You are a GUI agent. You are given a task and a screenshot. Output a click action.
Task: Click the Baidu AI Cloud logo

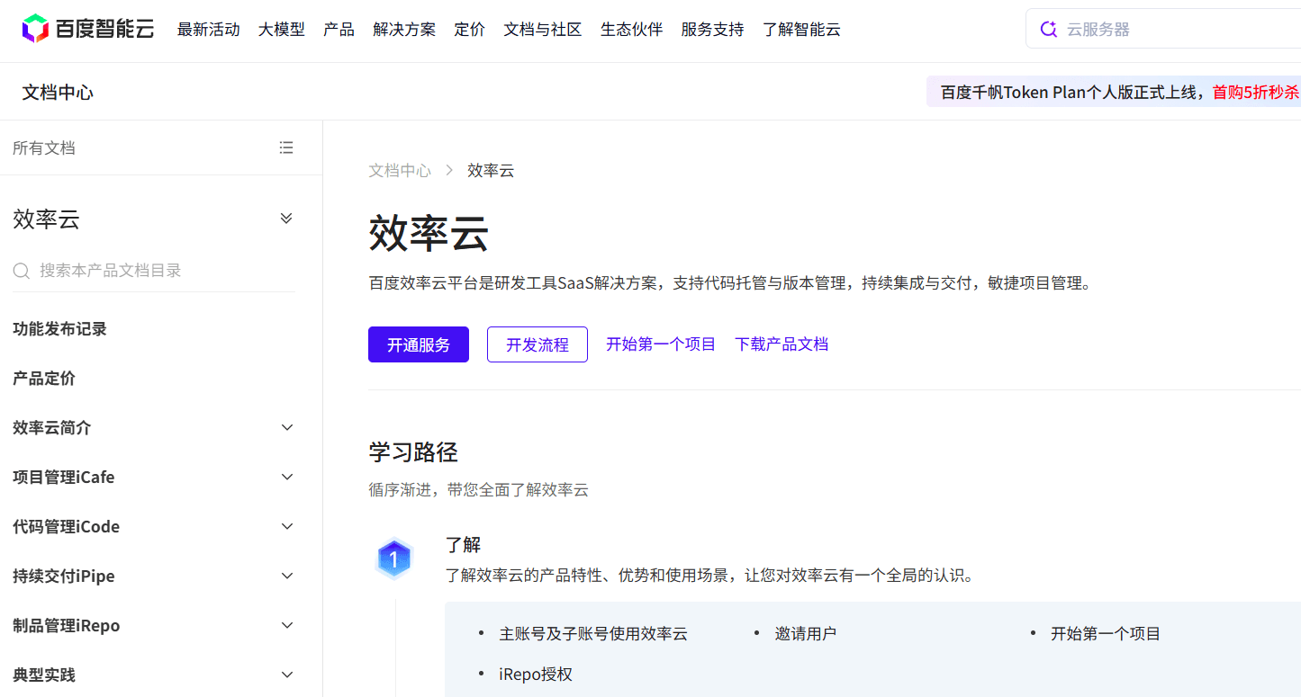point(88,29)
